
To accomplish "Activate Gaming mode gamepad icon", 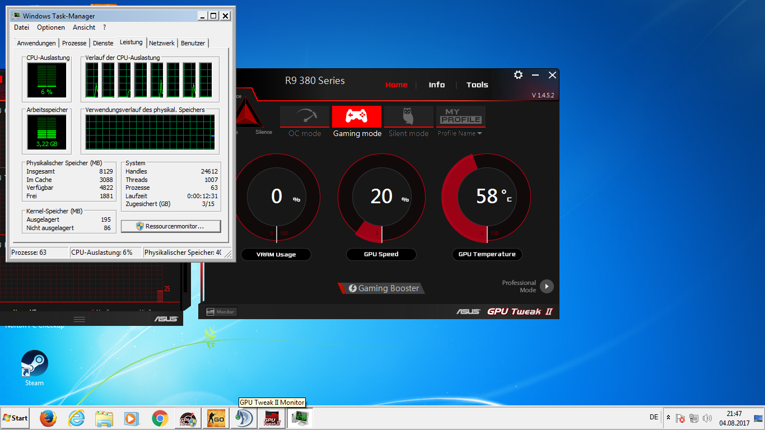I will coord(357,116).
